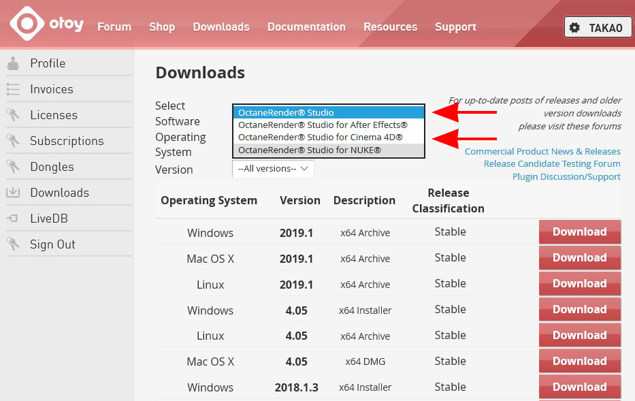
Task: Visit the Release Candidate Testing Forum link
Action: pos(552,163)
